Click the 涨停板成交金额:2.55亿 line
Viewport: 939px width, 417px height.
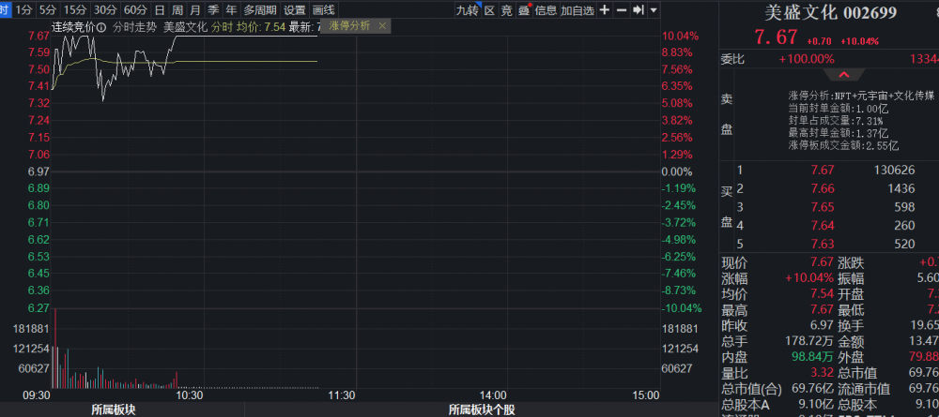point(844,146)
